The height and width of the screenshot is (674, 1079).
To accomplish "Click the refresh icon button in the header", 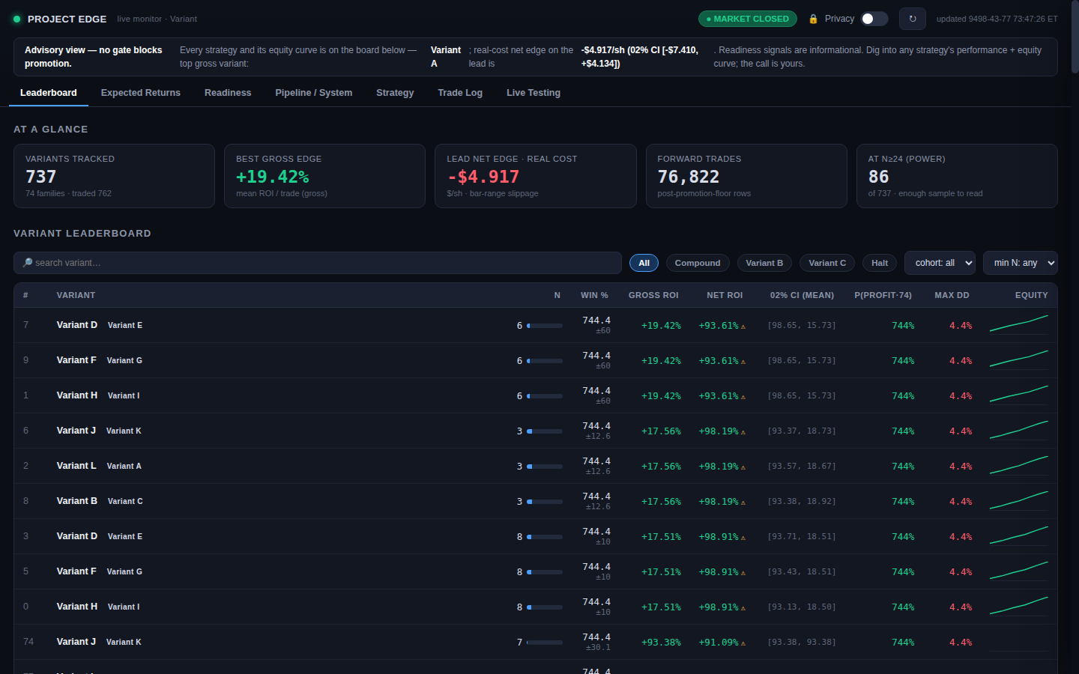I will coord(912,19).
